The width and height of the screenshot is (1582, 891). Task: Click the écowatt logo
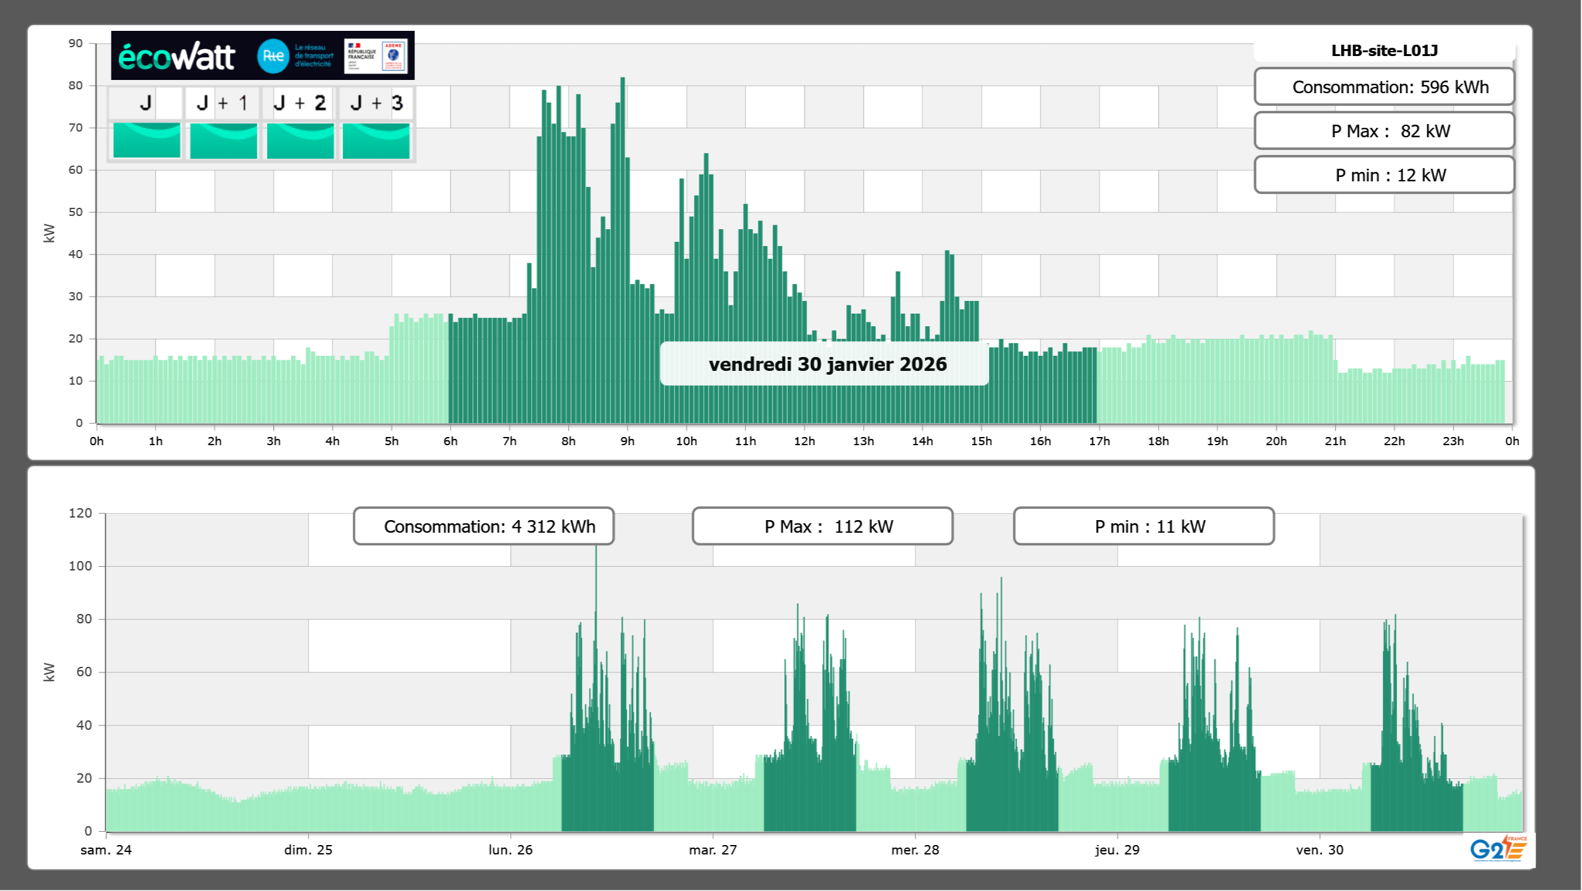coord(176,57)
